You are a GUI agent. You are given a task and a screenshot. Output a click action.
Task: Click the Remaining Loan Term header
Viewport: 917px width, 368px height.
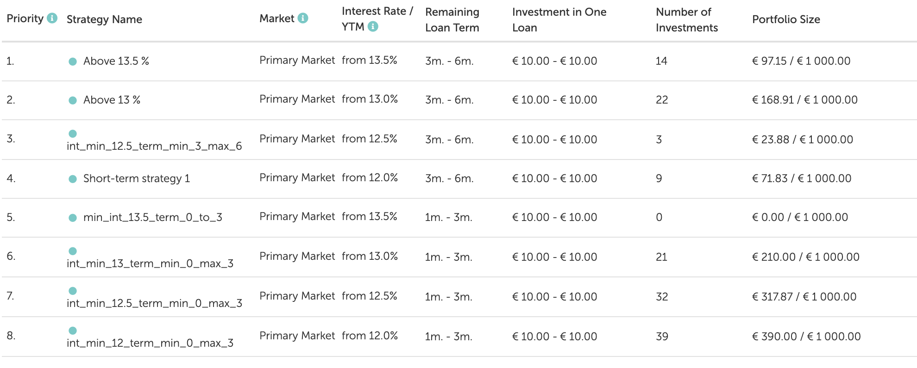[452, 20]
